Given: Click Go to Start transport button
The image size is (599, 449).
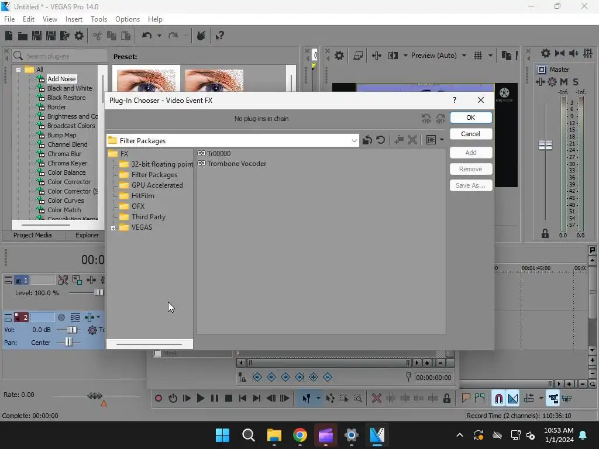Looking at the screenshot, I should [x=243, y=398].
